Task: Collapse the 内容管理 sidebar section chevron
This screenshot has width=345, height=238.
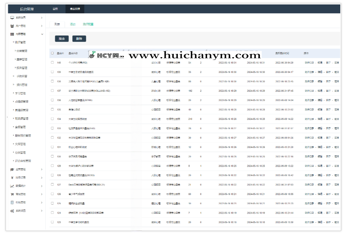Action: pos(42,34)
